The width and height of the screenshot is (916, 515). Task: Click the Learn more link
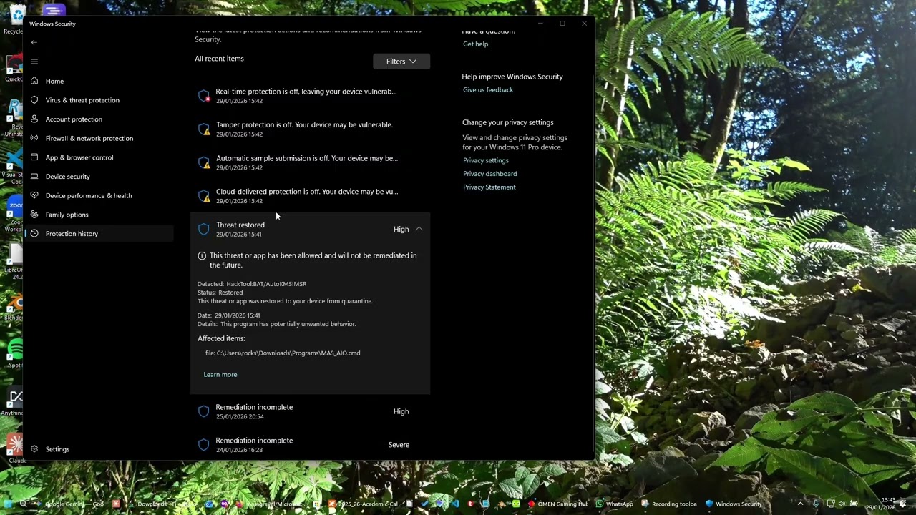pos(220,375)
